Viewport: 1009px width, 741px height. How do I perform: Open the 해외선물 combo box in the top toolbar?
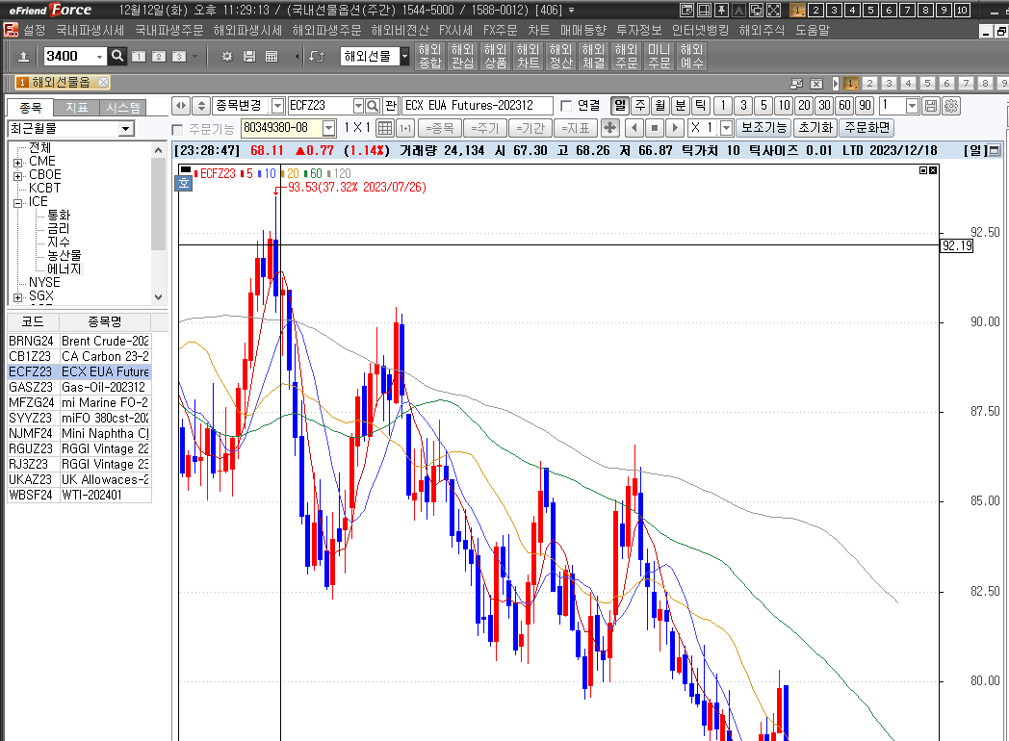[x=404, y=56]
